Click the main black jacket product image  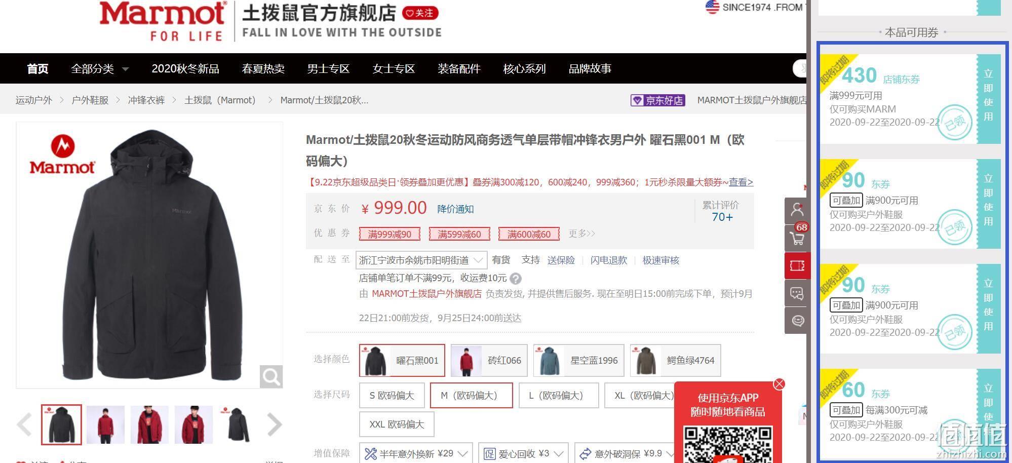pyautogui.click(x=149, y=255)
